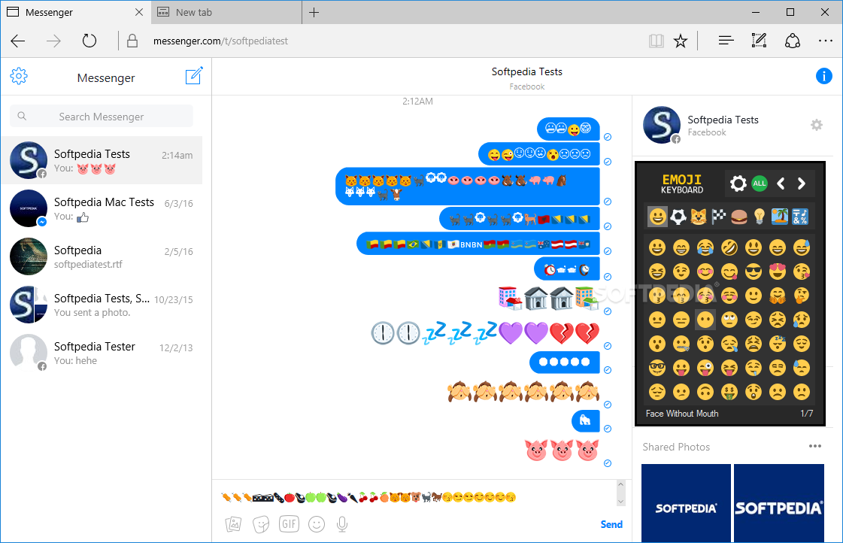
Task: Open the Softpedia Tests group photo conversation
Action: [x=102, y=305]
